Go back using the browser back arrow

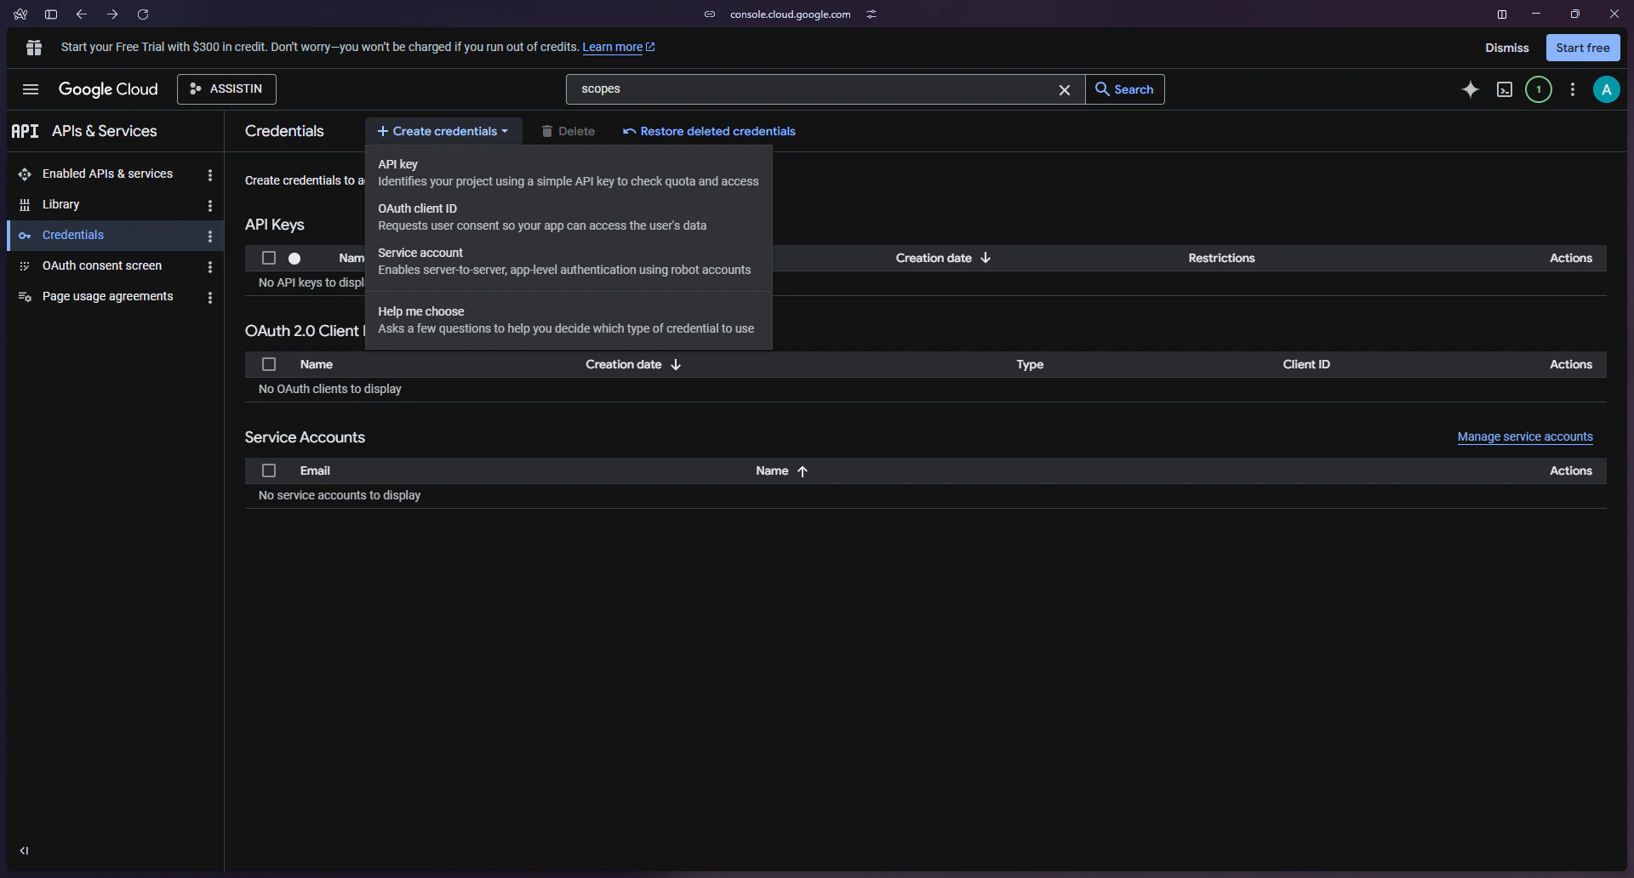click(82, 14)
